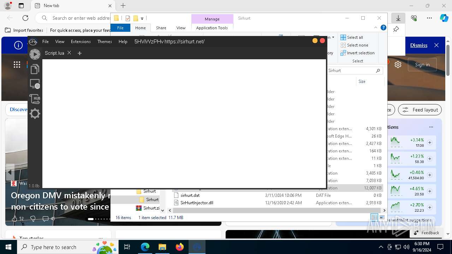
Task: Select highlighted Sirhurt folder in navigation tree
Action: 149,200
